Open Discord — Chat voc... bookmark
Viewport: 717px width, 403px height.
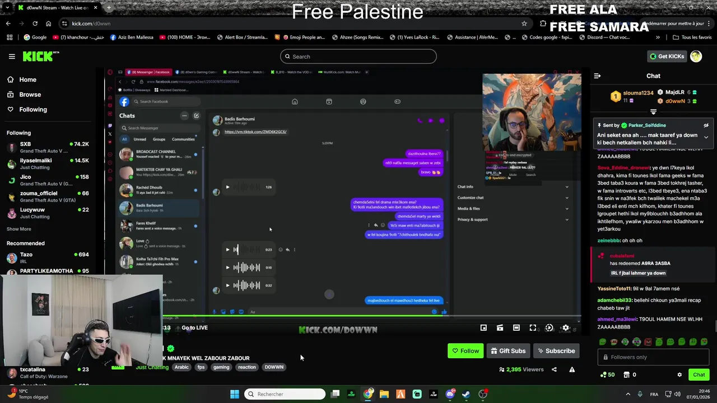[x=606, y=38]
